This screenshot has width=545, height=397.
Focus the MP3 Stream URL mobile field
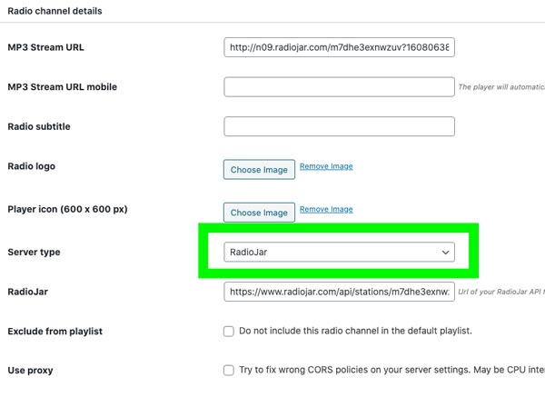[339, 87]
